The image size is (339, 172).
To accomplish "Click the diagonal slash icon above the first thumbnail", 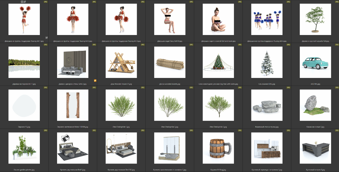I will [x=25, y=2].
